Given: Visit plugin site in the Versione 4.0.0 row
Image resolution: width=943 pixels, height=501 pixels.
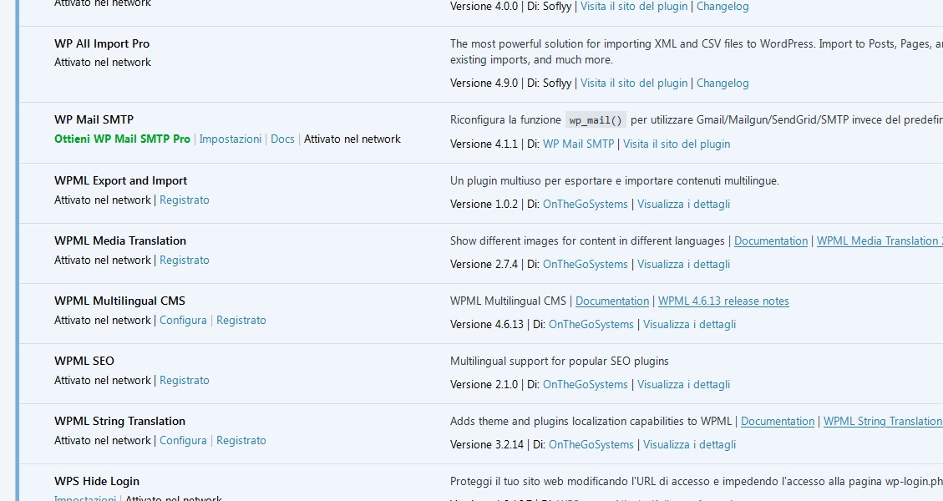Looking at the screenshot, I should click(x=634, y=7).
